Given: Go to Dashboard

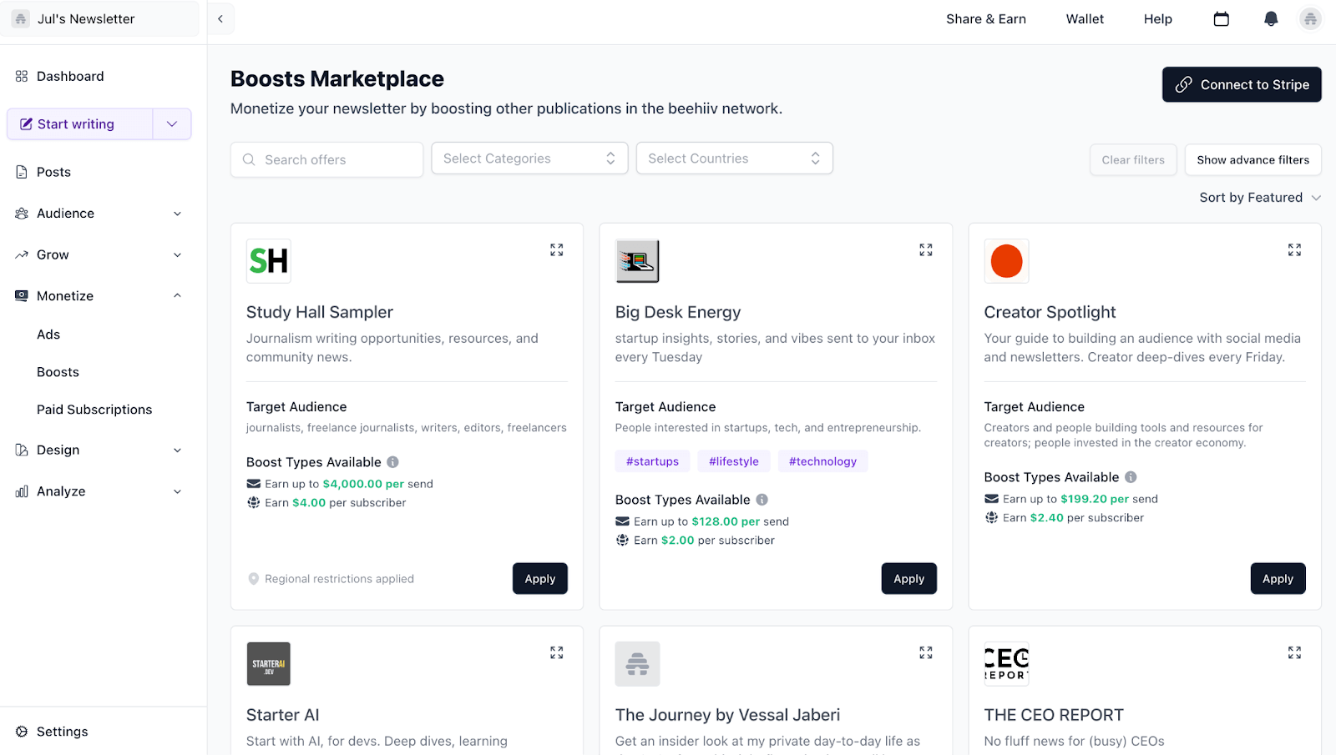Looking at the screenshot, I should pyautogui.click(x=70, y=76).
